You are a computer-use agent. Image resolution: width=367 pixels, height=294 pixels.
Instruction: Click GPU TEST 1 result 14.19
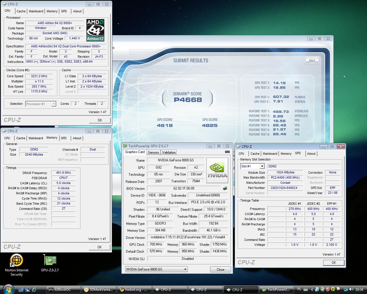(x=279, y=83)
